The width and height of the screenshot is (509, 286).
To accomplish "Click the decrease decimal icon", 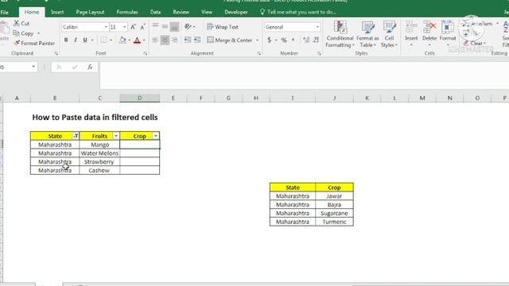I will 317,40.
